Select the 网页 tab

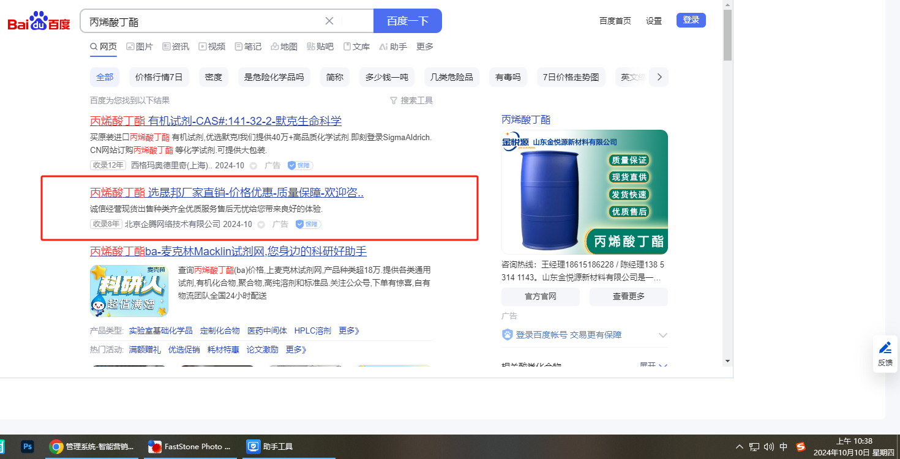pos(103,47)
